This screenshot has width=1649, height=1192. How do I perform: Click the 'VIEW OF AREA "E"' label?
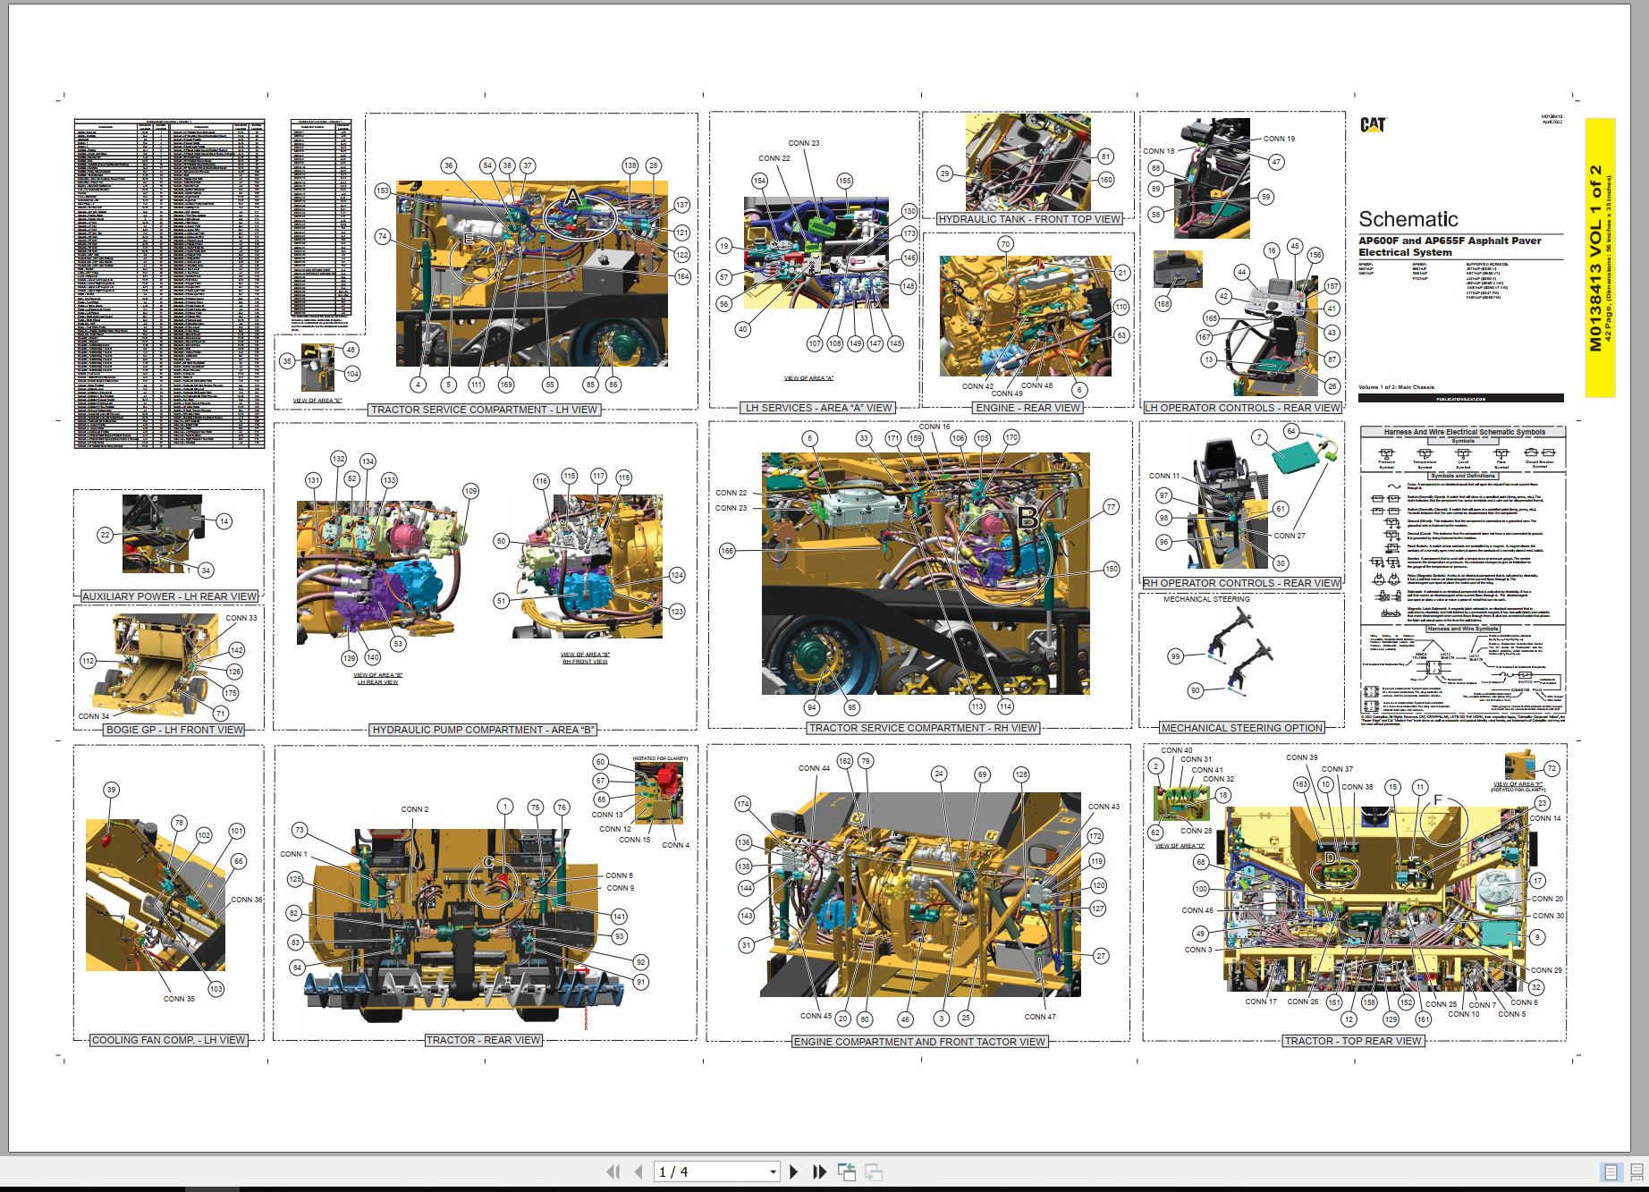click(317, 400)
